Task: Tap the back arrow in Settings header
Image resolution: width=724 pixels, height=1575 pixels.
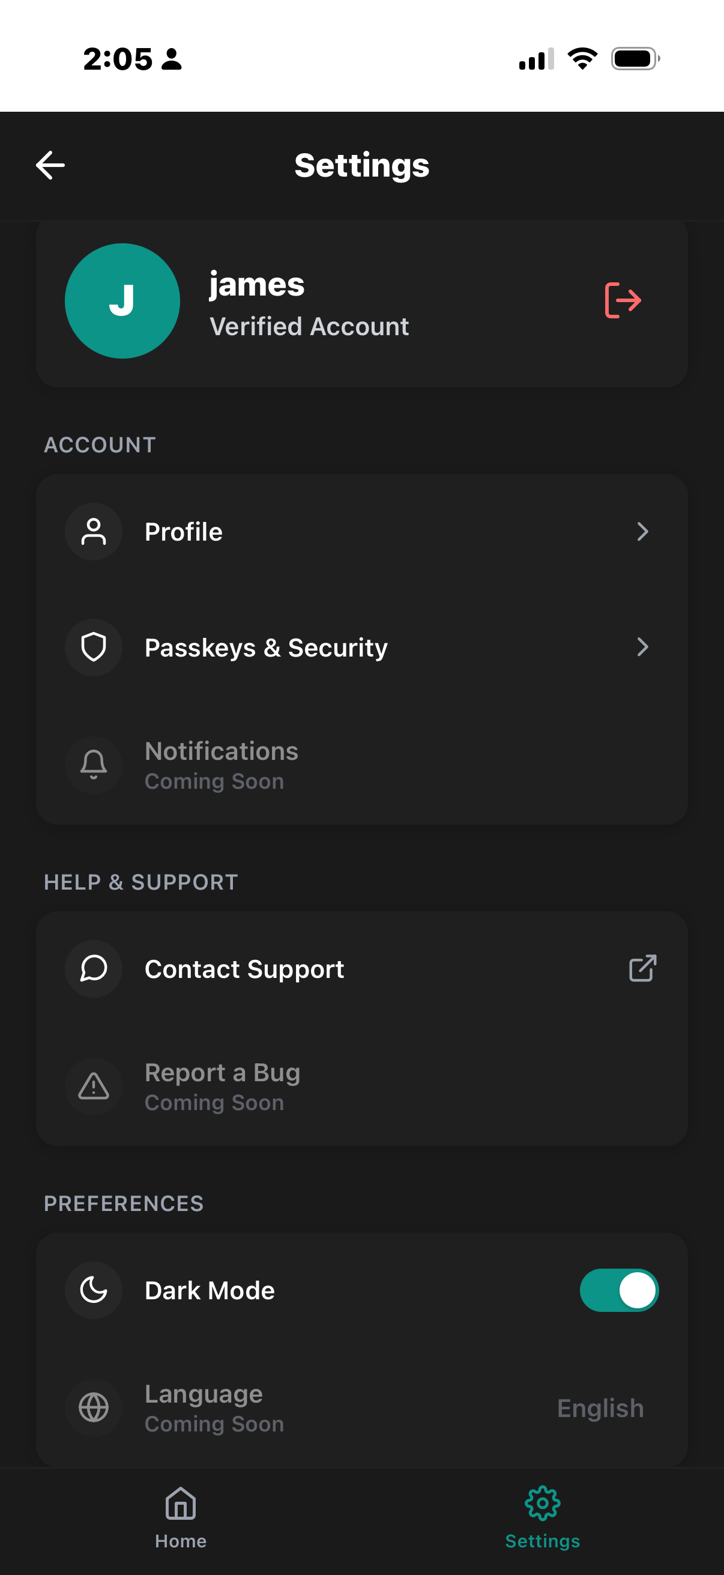Action: click(x=50, y=165)
